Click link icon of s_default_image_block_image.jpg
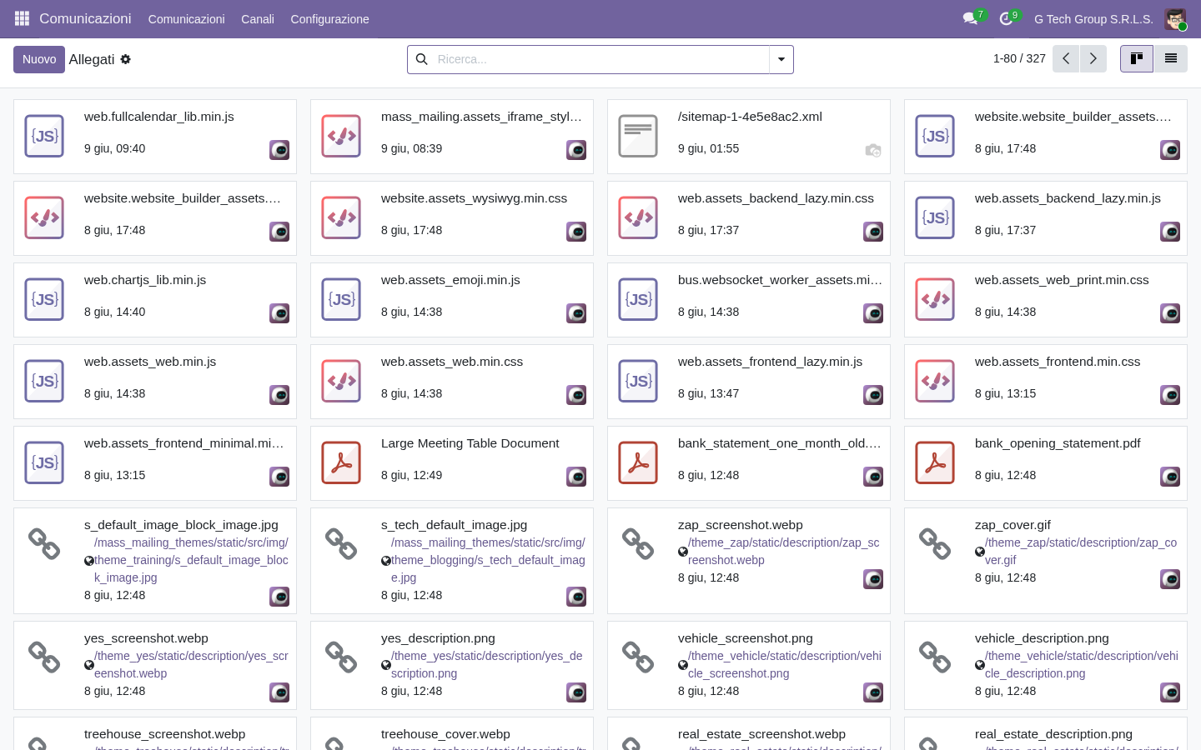 point(44,544)
